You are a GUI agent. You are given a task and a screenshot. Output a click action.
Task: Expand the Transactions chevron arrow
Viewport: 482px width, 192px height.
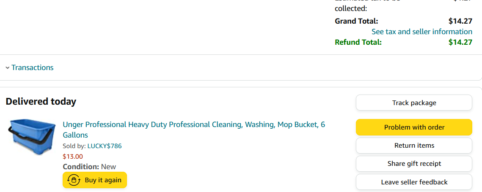coord(7,68)
